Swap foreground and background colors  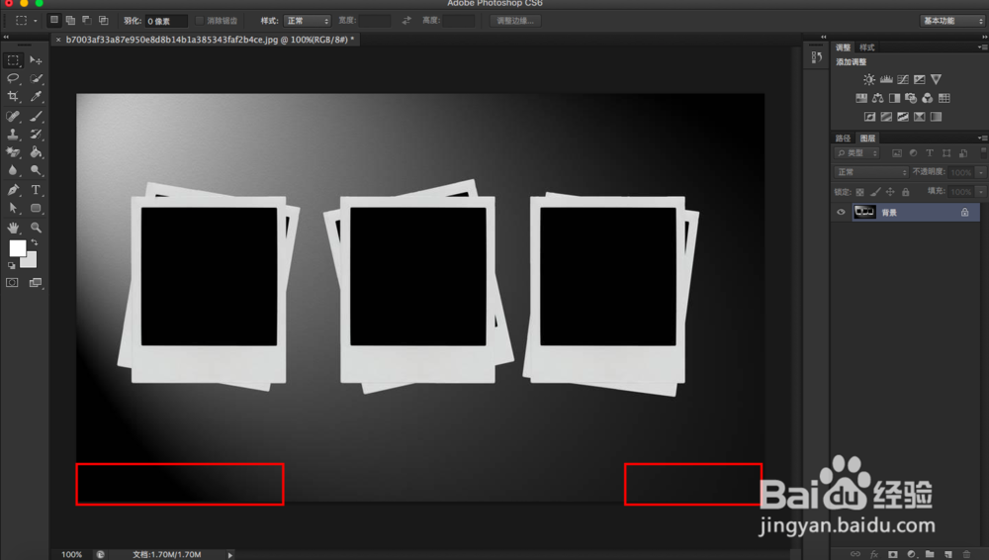[35, 242]
